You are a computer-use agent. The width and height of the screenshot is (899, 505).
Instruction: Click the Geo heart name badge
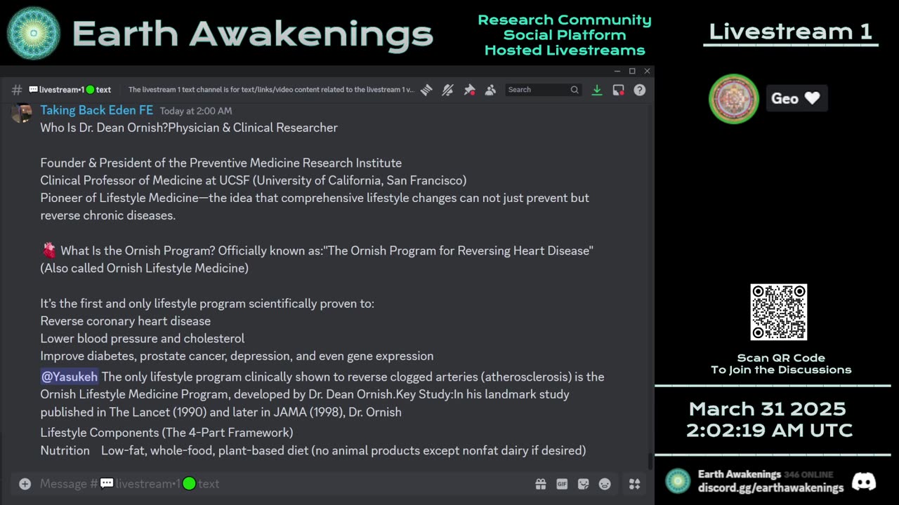(796, 98)
